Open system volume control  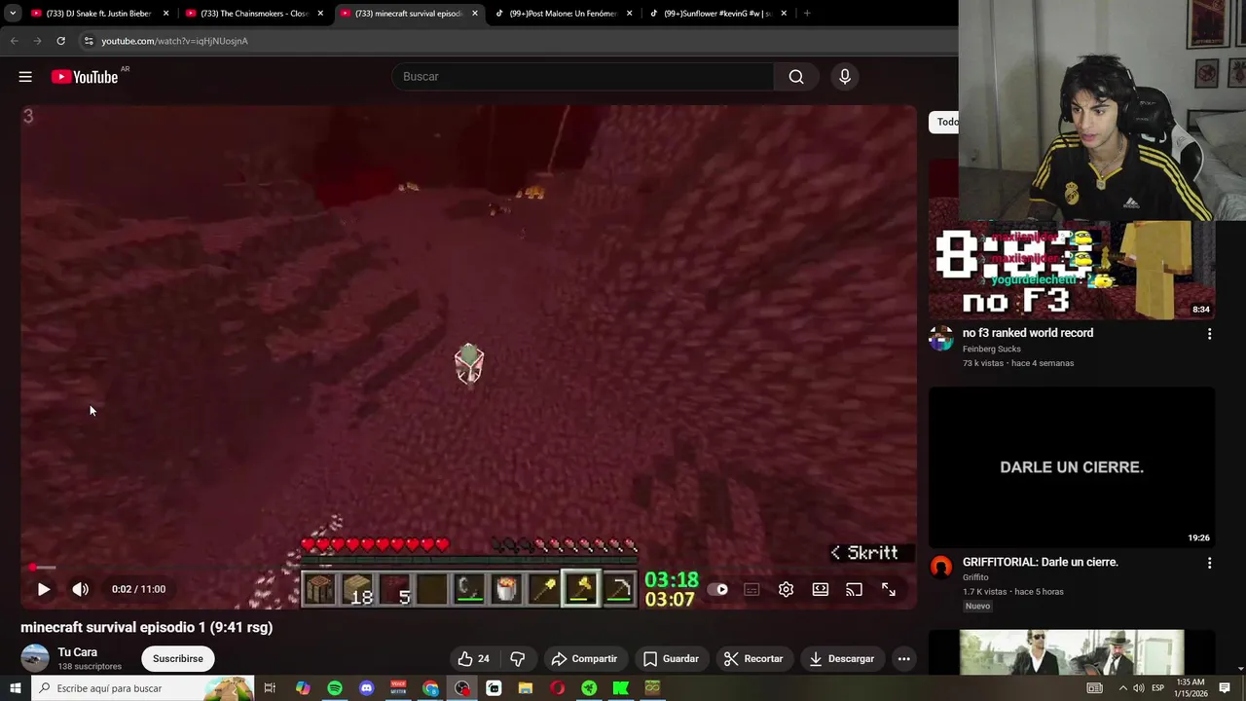pyautogui.click(x=1138, y=688)
